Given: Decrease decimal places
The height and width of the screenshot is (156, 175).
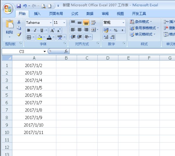Looking at the screenshot, I should [112, 37].
